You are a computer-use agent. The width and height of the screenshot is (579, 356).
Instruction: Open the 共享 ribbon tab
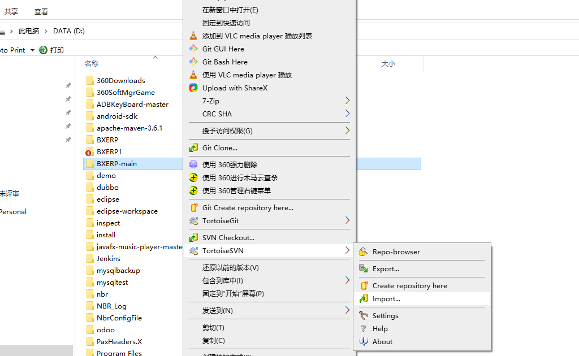click(11, 11)
